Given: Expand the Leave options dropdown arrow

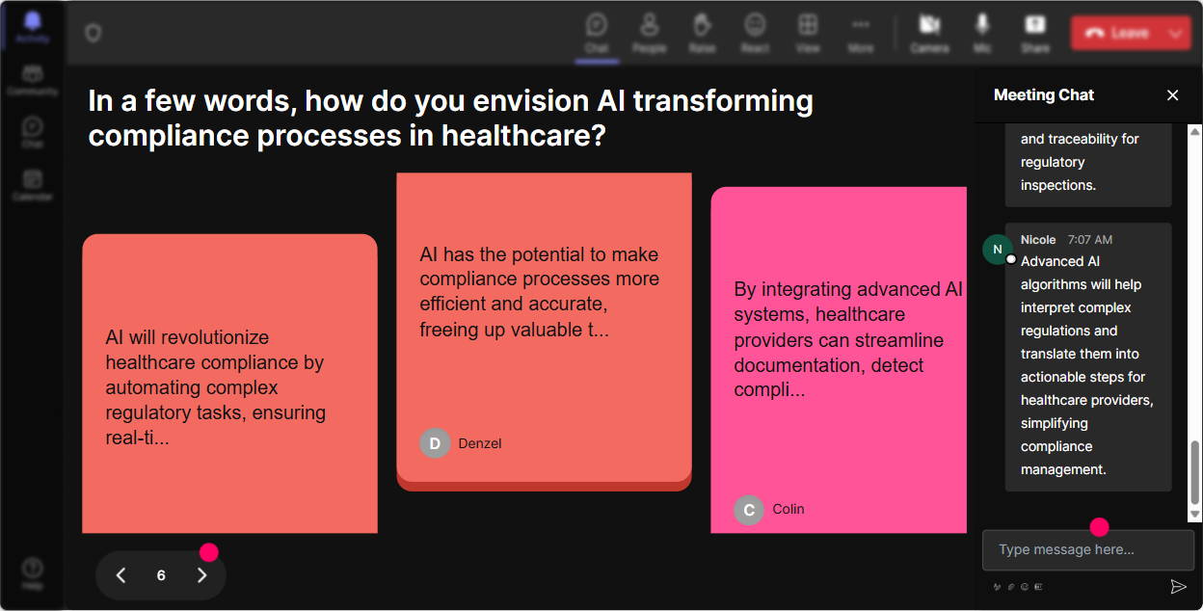Looking at the screenshot, I should tap(1175, 33).
